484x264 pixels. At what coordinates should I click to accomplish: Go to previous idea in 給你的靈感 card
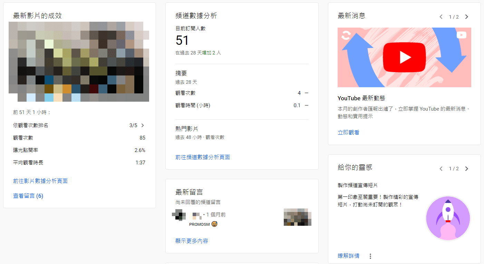coord(441,169)
